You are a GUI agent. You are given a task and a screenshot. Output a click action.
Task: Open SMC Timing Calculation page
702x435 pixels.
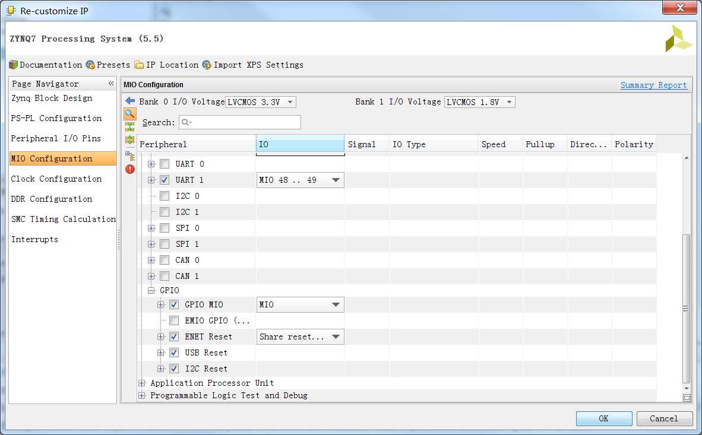coord(63,219)
